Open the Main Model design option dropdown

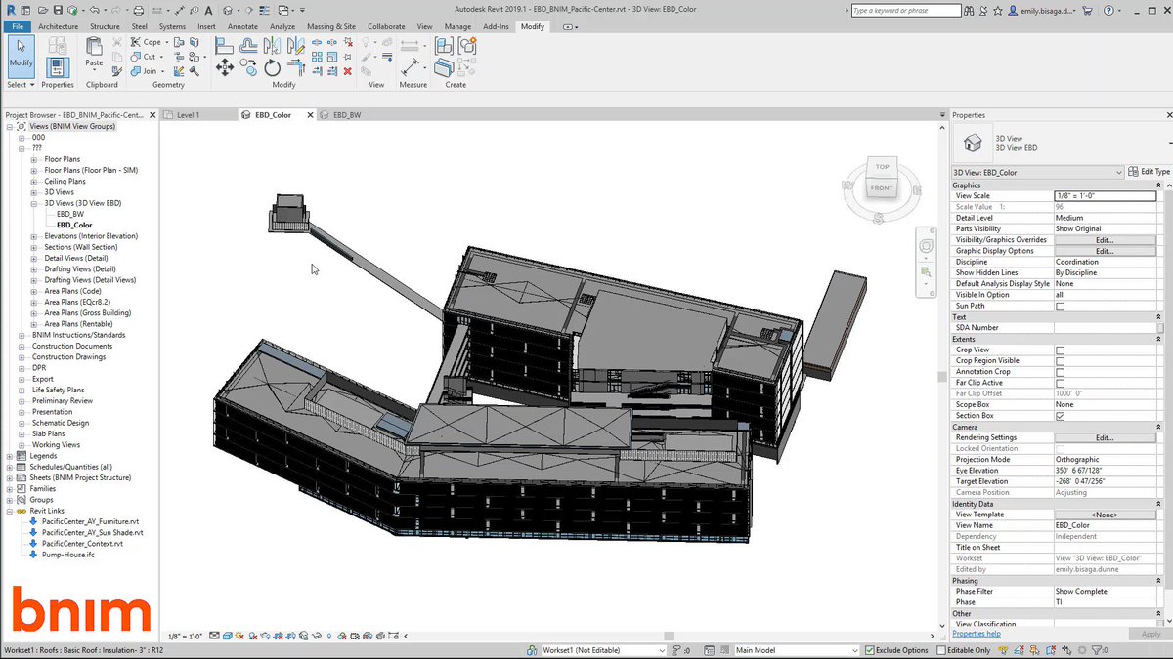pos(798,650)
